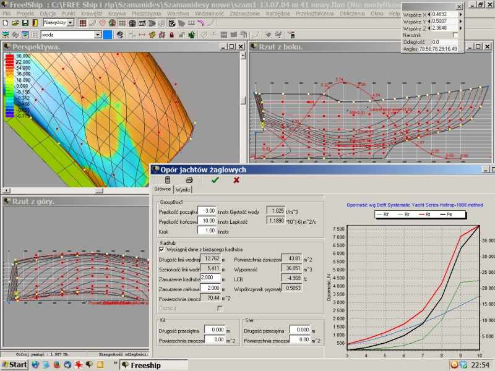Click the Zanurzenie całkowite input field

coord(210,288)
